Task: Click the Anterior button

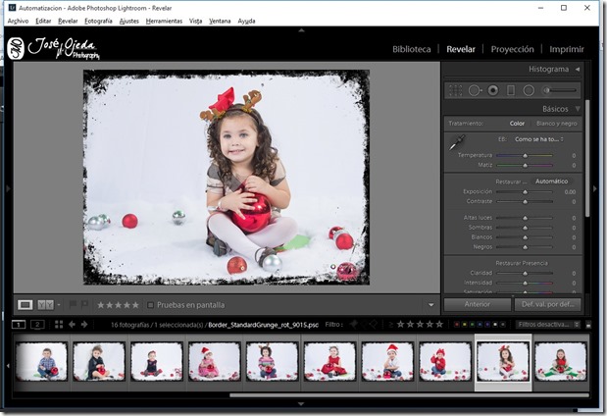Action: (478, 304)
